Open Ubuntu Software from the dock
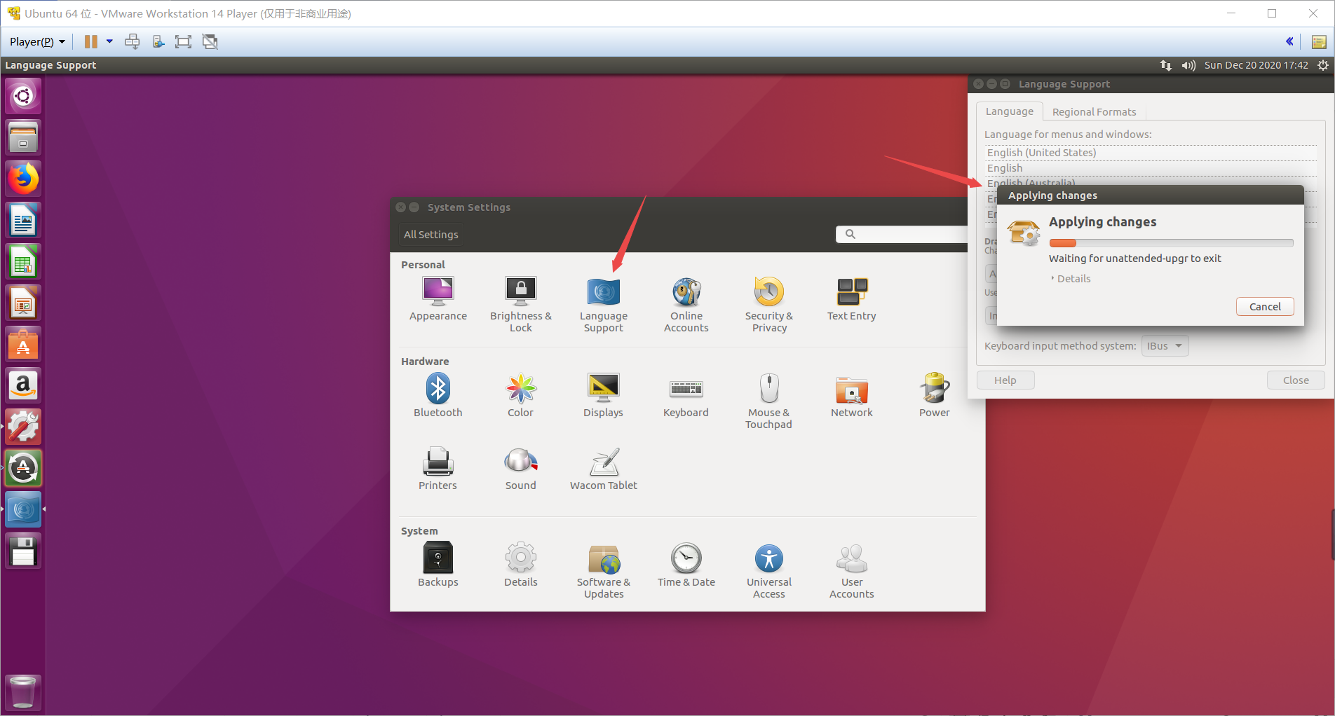This screenshot has height=716, width=1335. click(23, 344)
